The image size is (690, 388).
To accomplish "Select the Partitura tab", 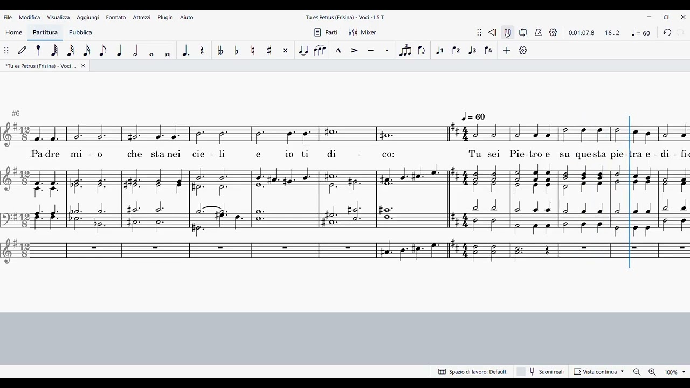I will (45, 32).
